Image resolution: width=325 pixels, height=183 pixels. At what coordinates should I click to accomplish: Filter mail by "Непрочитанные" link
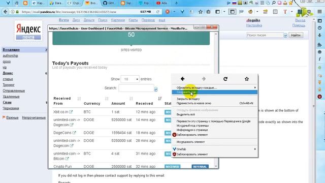34,117
